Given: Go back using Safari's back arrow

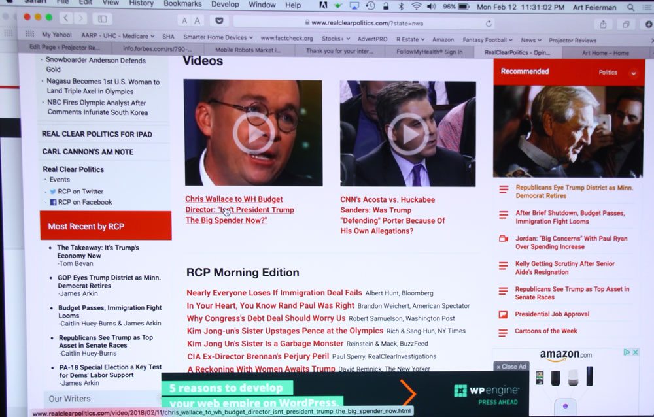Looking at the screenshot, I should point(65,18).
